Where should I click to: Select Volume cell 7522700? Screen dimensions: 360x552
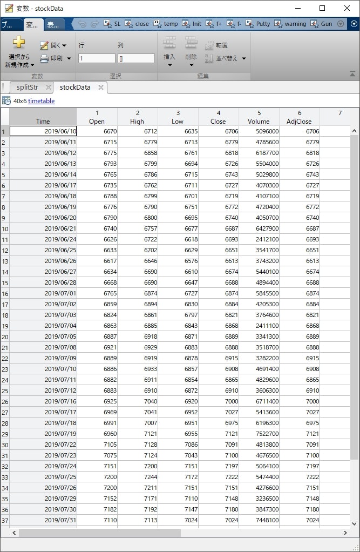tap(259, 434)
